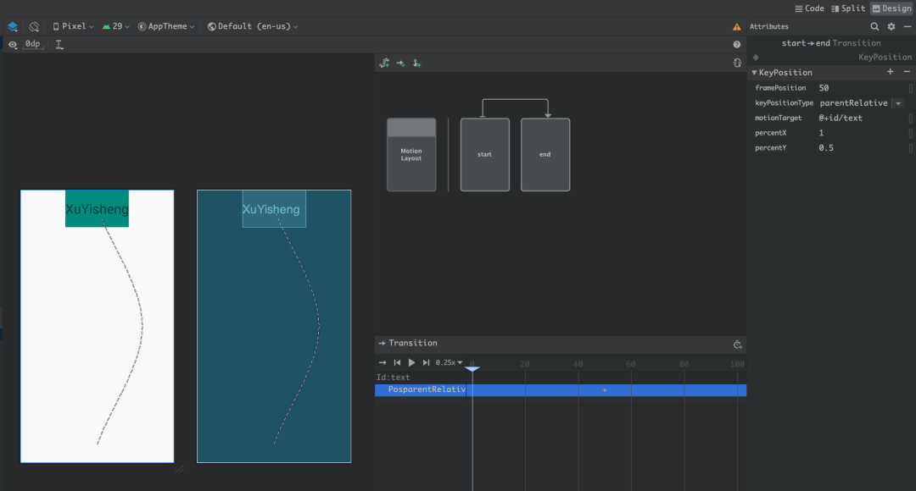Collapse the KeyPosition section
Image resolution: width=916 pixels, height=491 pixels.
[x=754, y=73]
